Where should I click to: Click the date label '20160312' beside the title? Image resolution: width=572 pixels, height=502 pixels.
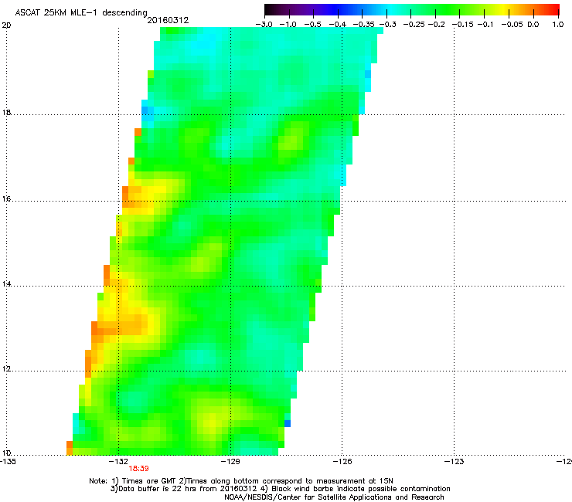pyautogui.click(x=168, y=20)
